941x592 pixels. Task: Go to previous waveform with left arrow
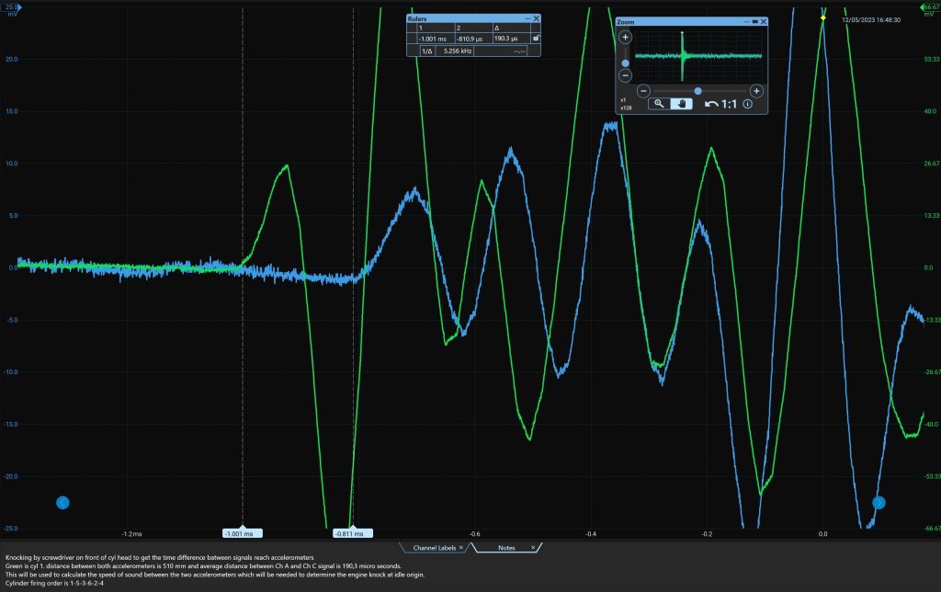coord(62,503)
